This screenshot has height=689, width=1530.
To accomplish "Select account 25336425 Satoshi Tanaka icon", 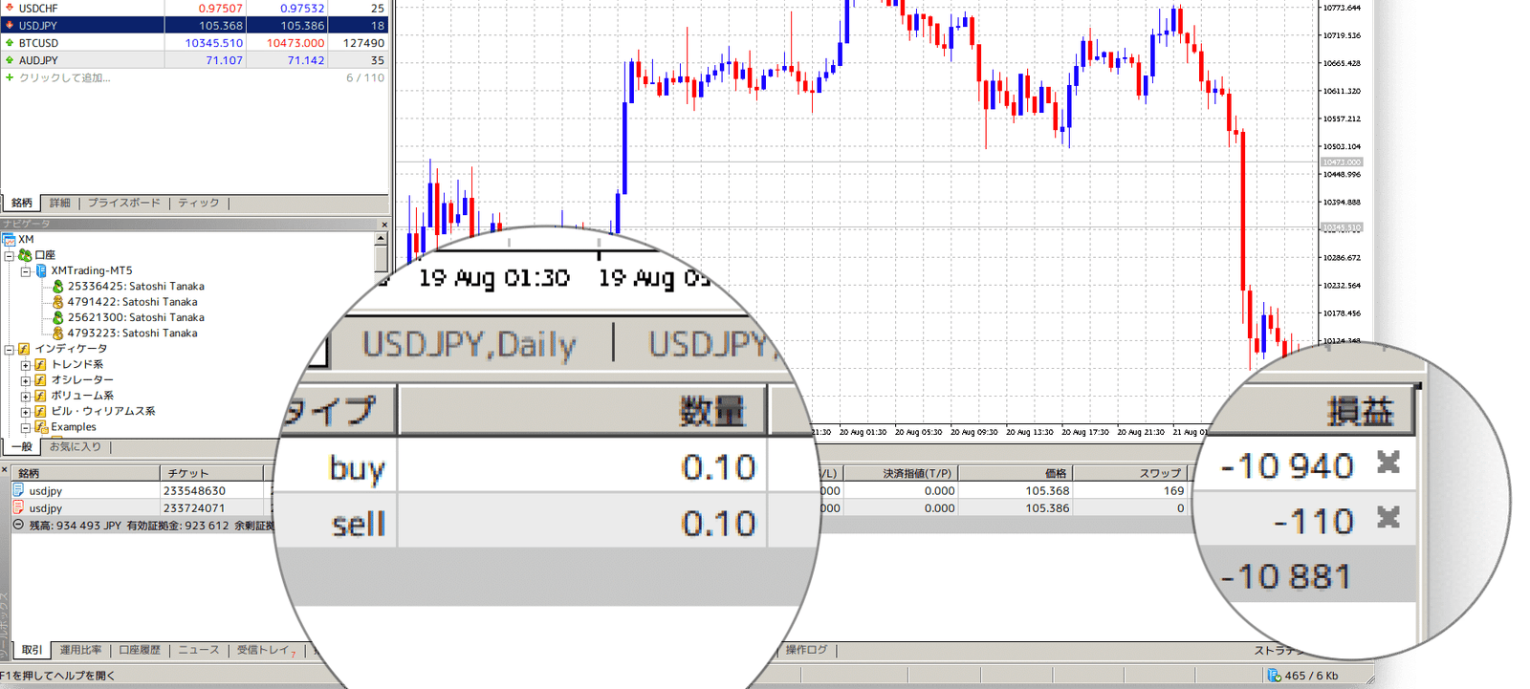I will click(57, 286).
